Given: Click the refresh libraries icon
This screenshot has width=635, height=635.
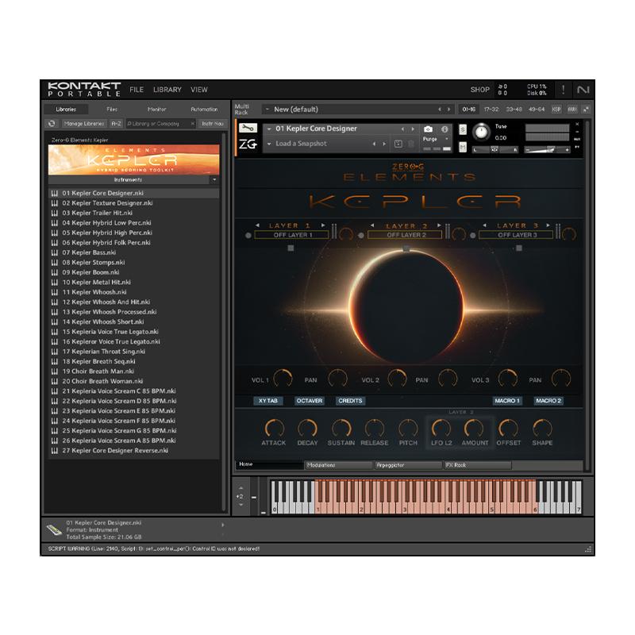Looking at the screenshot, I should tap(52, 124).
